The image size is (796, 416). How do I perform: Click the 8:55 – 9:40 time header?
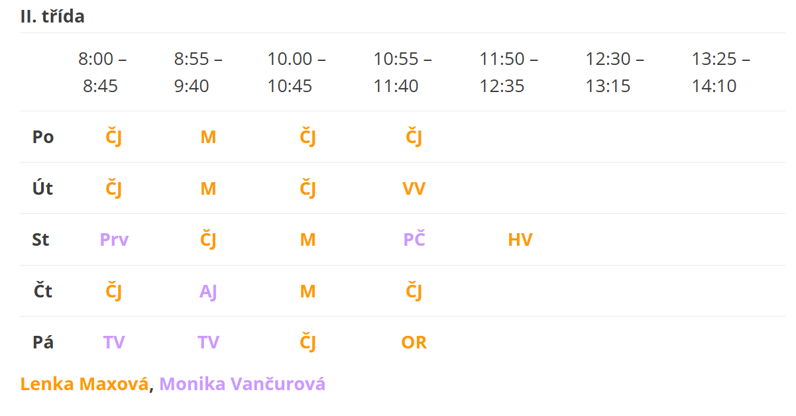point(198,72)
